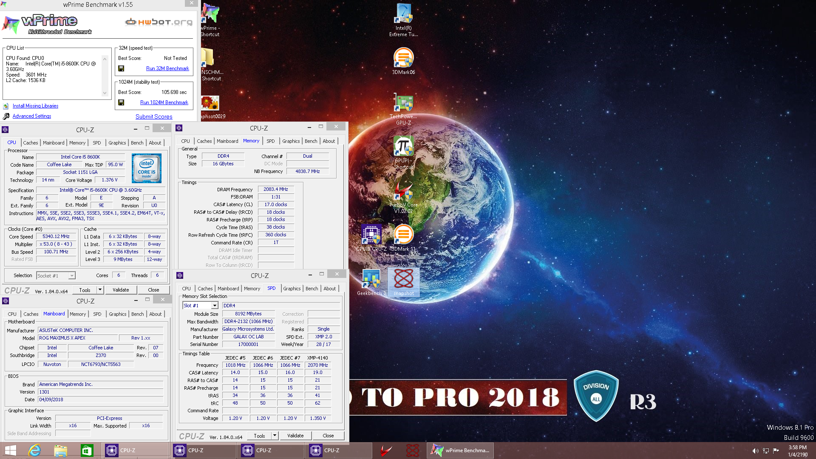Launch the 3DMark 11 desktop icon
Screen dimensions: 816x459
click(x=403, y=238)
